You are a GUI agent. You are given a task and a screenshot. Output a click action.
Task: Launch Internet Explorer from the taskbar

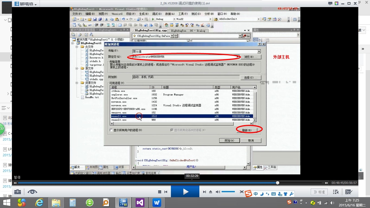(x=39, y=202)
